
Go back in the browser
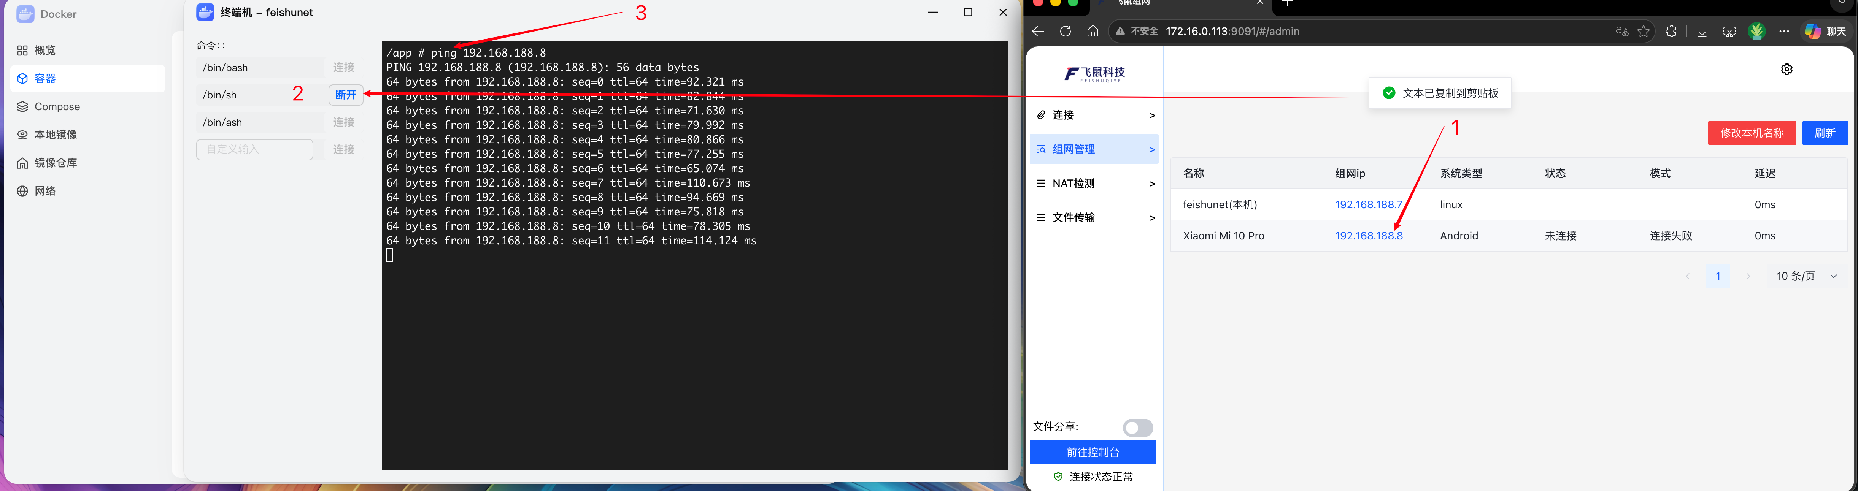click(1038, 31)
